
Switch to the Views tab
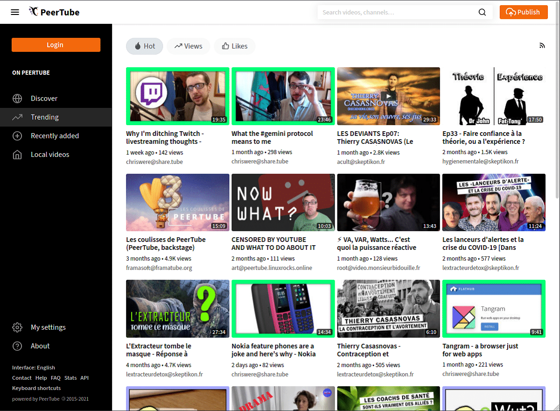(x=188, y=46)
